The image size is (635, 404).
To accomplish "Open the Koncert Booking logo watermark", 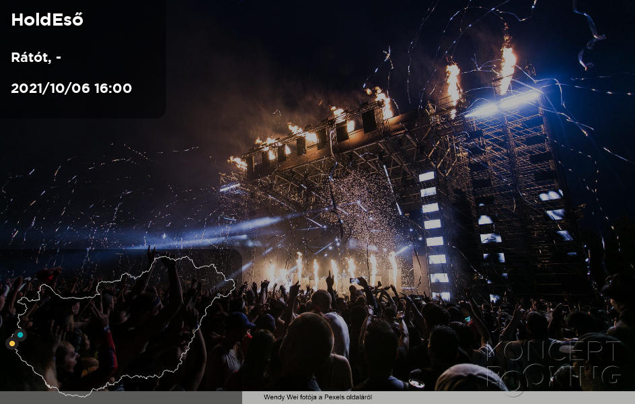I will [x=553, y=368].
